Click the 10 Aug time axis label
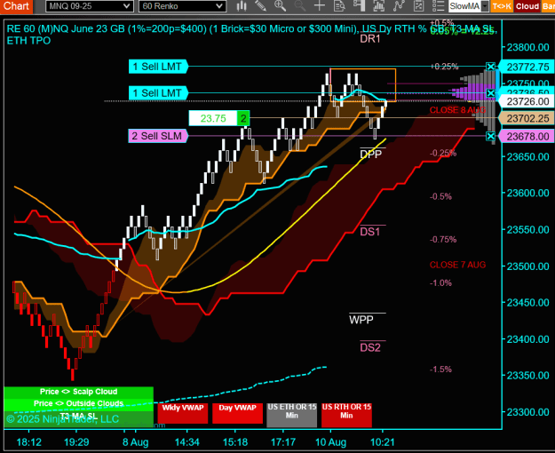The image size is (555, 453). 330,442
